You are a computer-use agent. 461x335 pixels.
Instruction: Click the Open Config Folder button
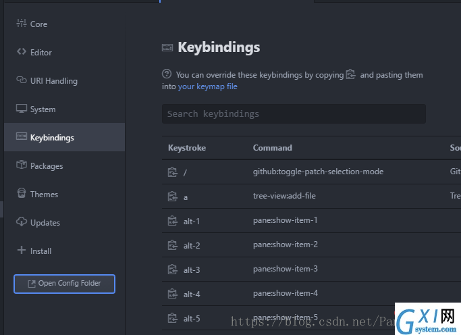coord(64,284)
